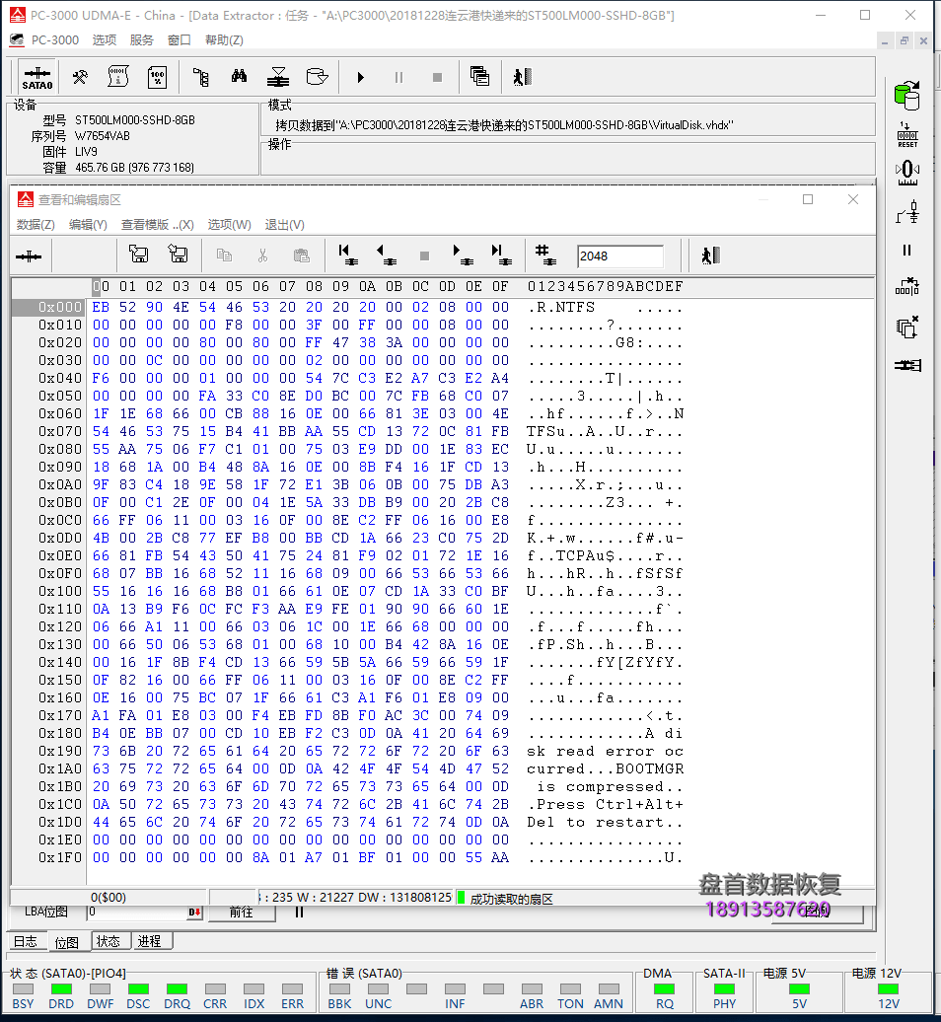941x1022 pixels.
Task: Click the blocks-with-arrow icon in sidebar
Action: [907, 287]
